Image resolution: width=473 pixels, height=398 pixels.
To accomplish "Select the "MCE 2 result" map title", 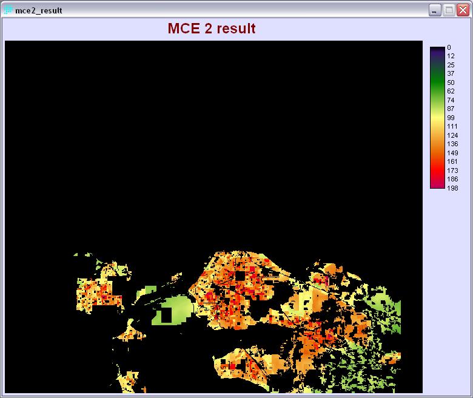I will 211,29.
